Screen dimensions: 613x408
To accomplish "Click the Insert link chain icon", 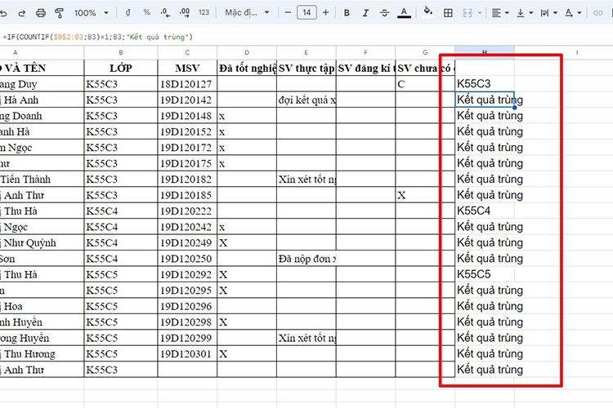I will pyautogui.click(x=597, y=13).
